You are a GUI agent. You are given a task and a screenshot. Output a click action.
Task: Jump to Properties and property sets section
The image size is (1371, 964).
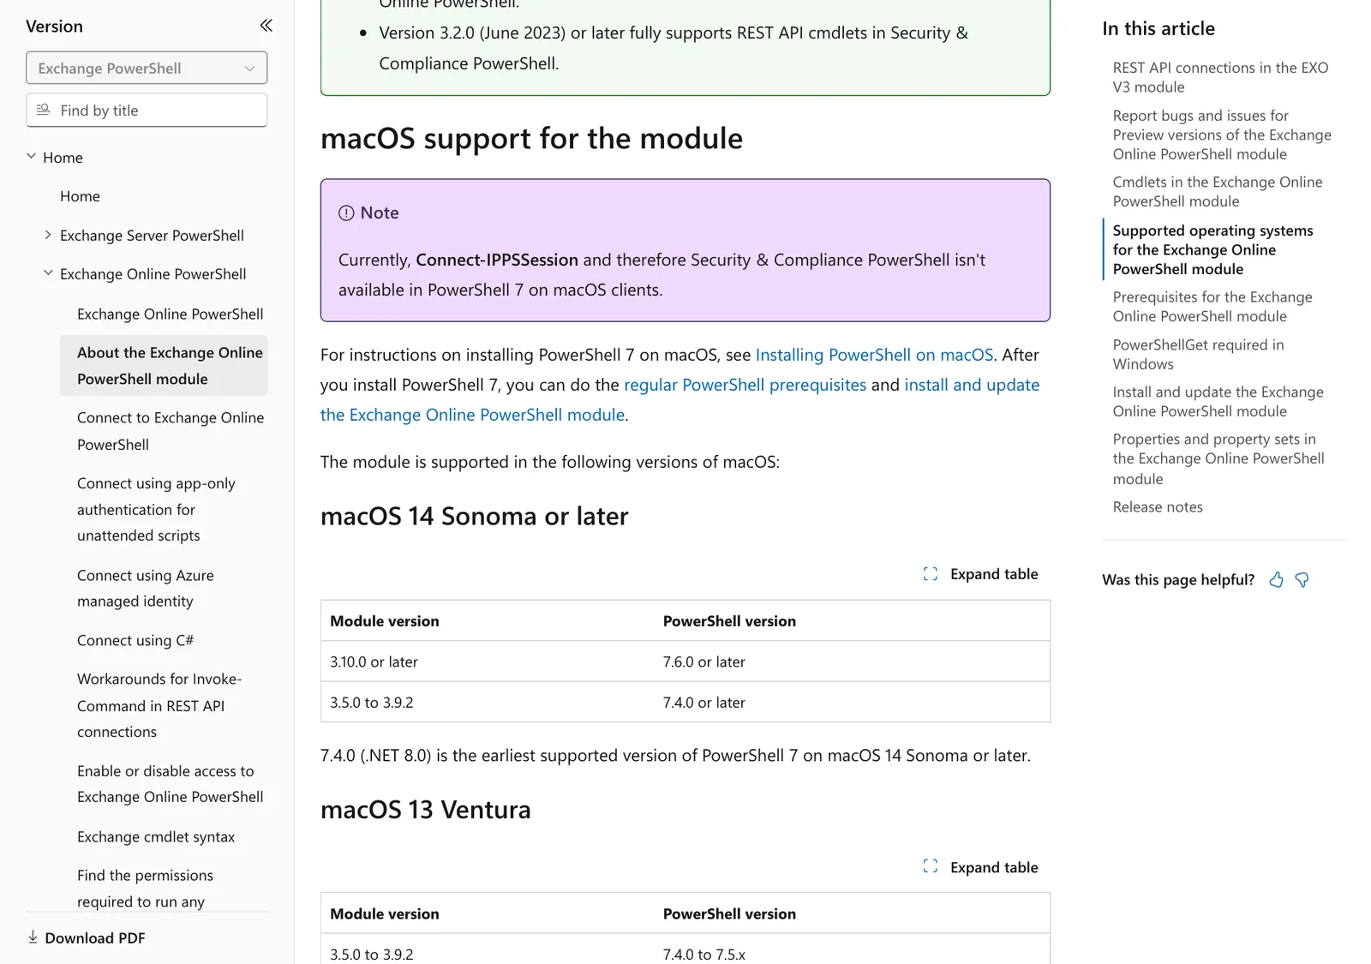tap(1218, 458)
